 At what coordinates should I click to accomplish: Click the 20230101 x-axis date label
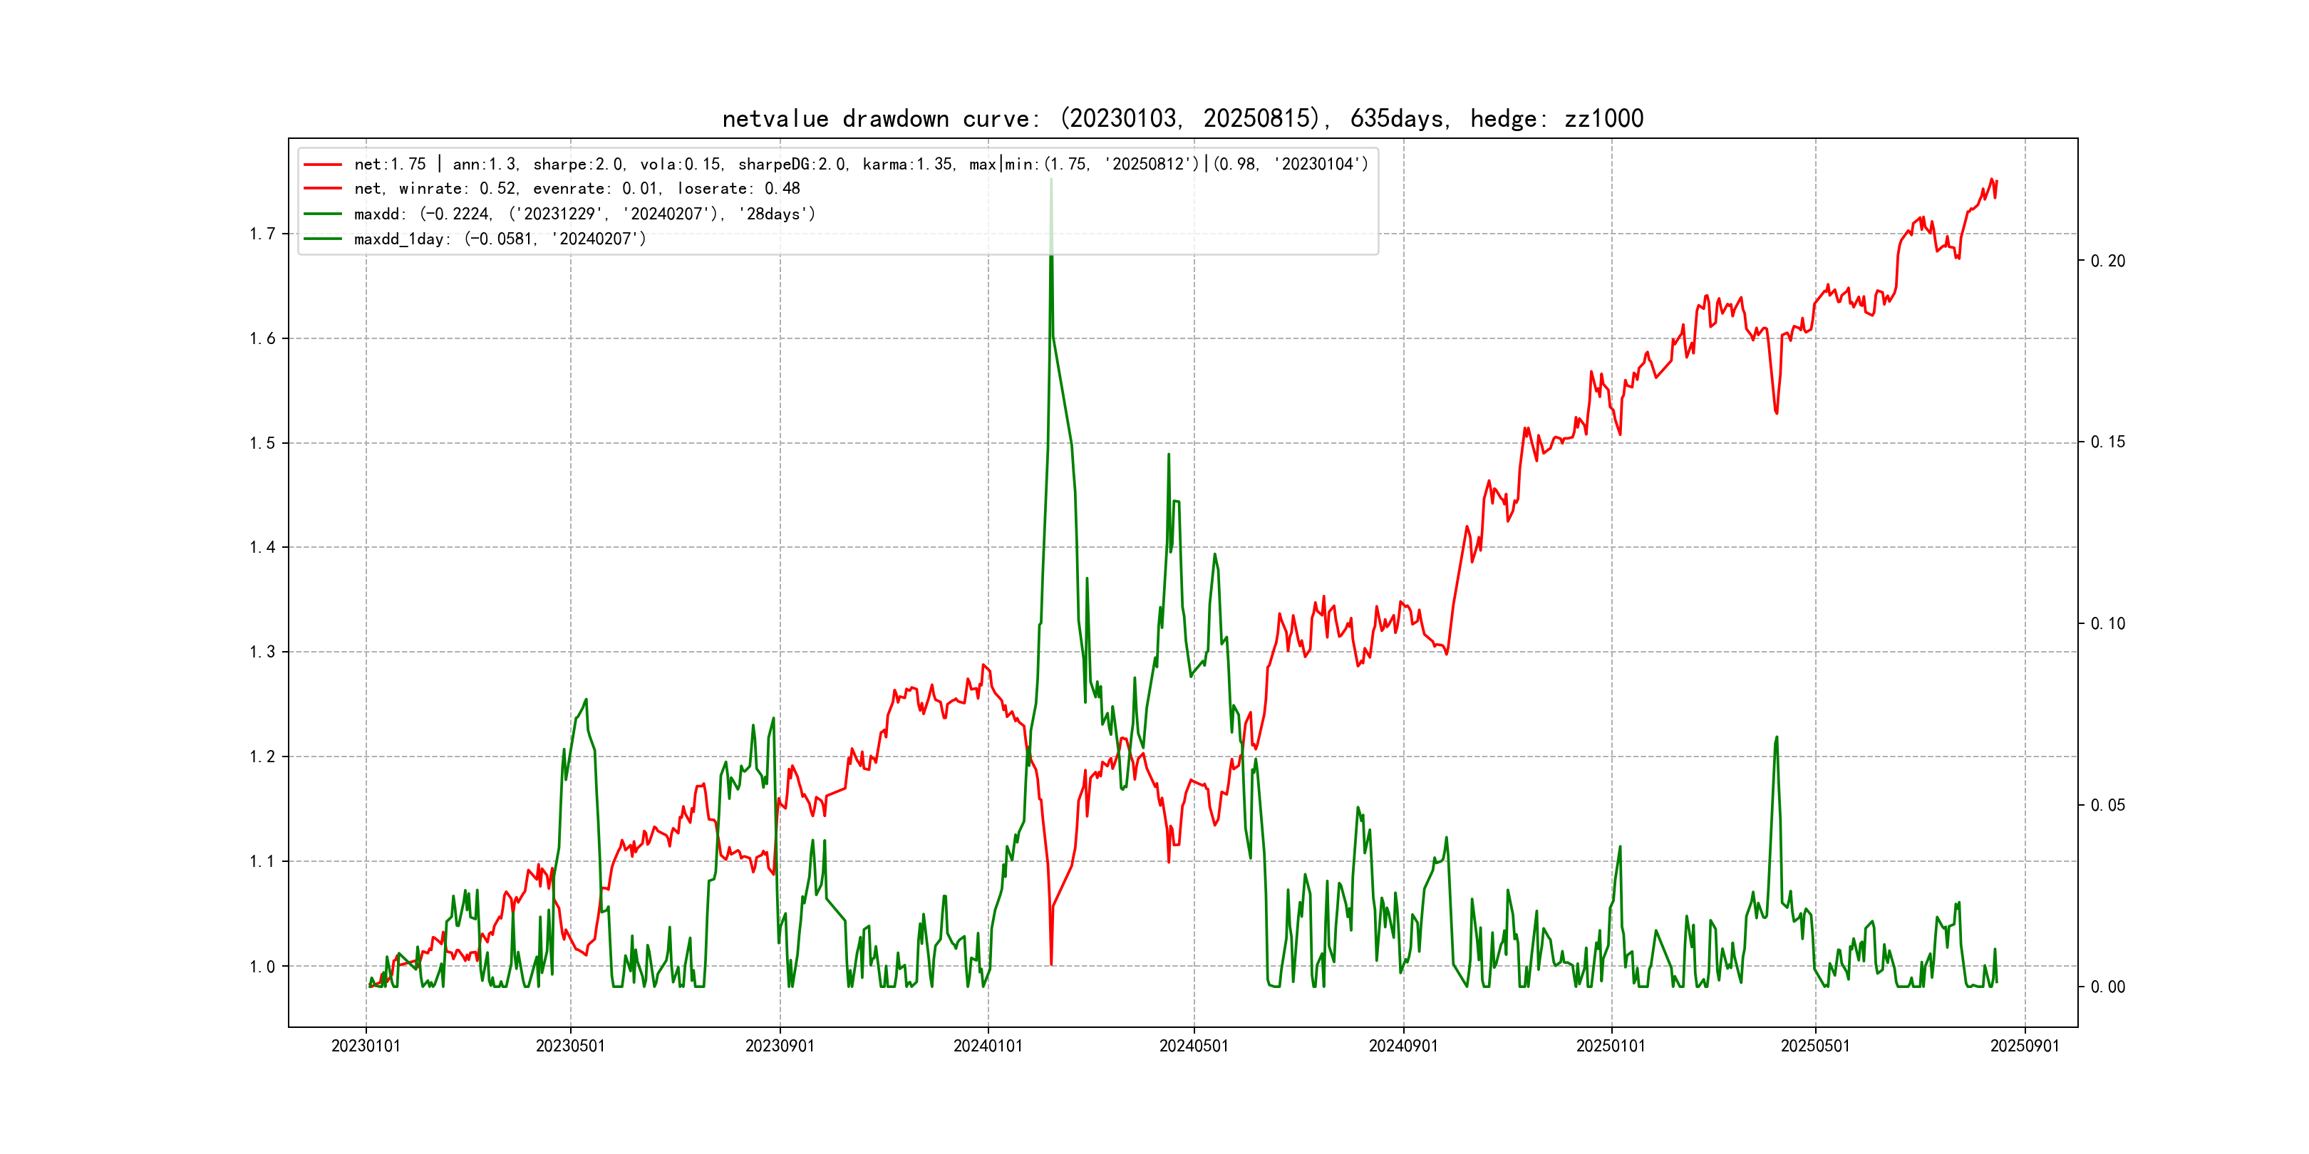[366, 1046]
